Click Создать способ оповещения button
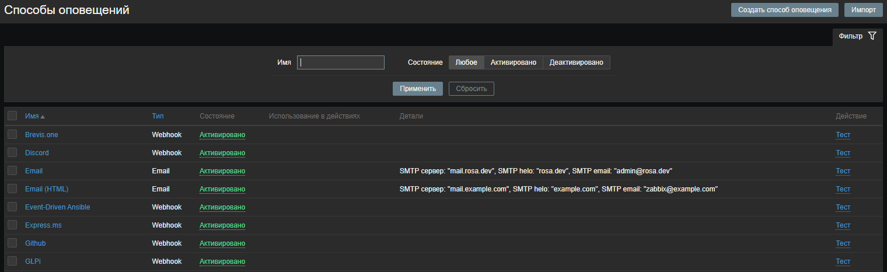This screenshot has height=272, width=887. coord(784,10)
